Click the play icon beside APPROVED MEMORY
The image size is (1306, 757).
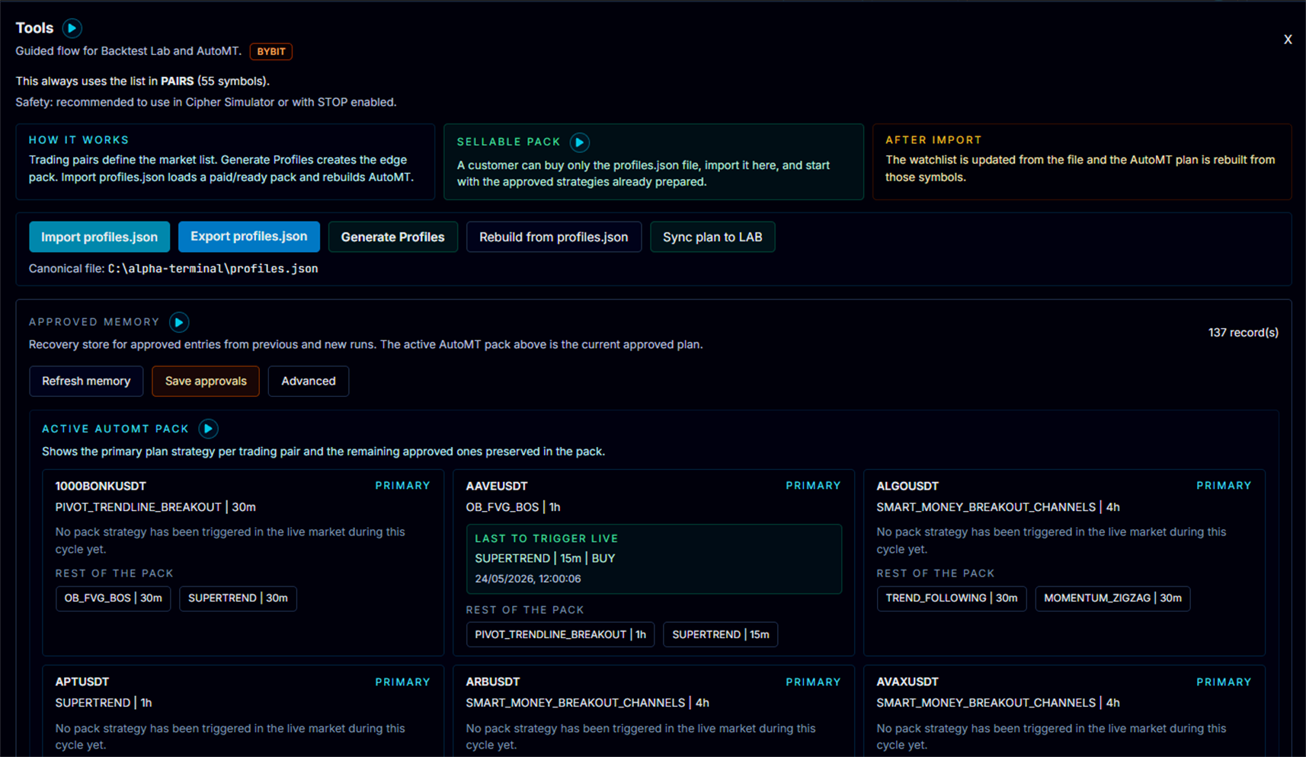click(179, 322)
